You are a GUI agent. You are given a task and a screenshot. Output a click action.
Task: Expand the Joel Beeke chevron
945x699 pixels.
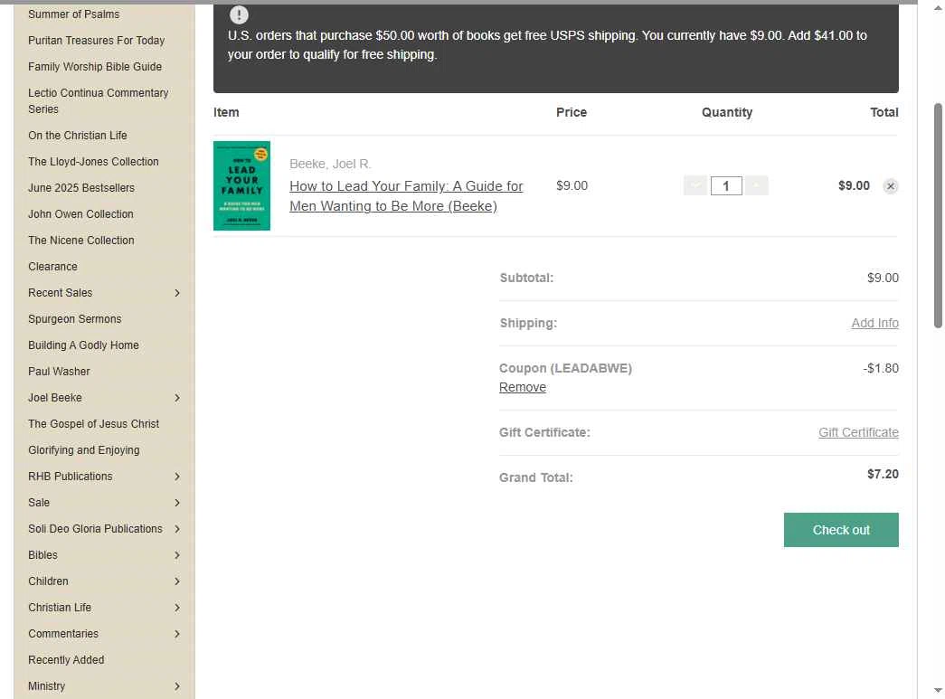click(x=177, y=398)
